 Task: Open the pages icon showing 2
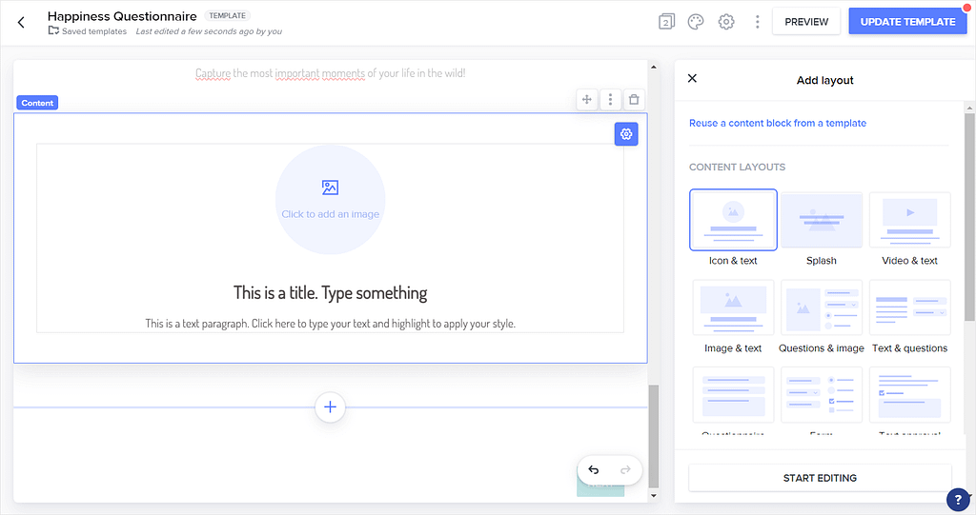tap(666, 22)
